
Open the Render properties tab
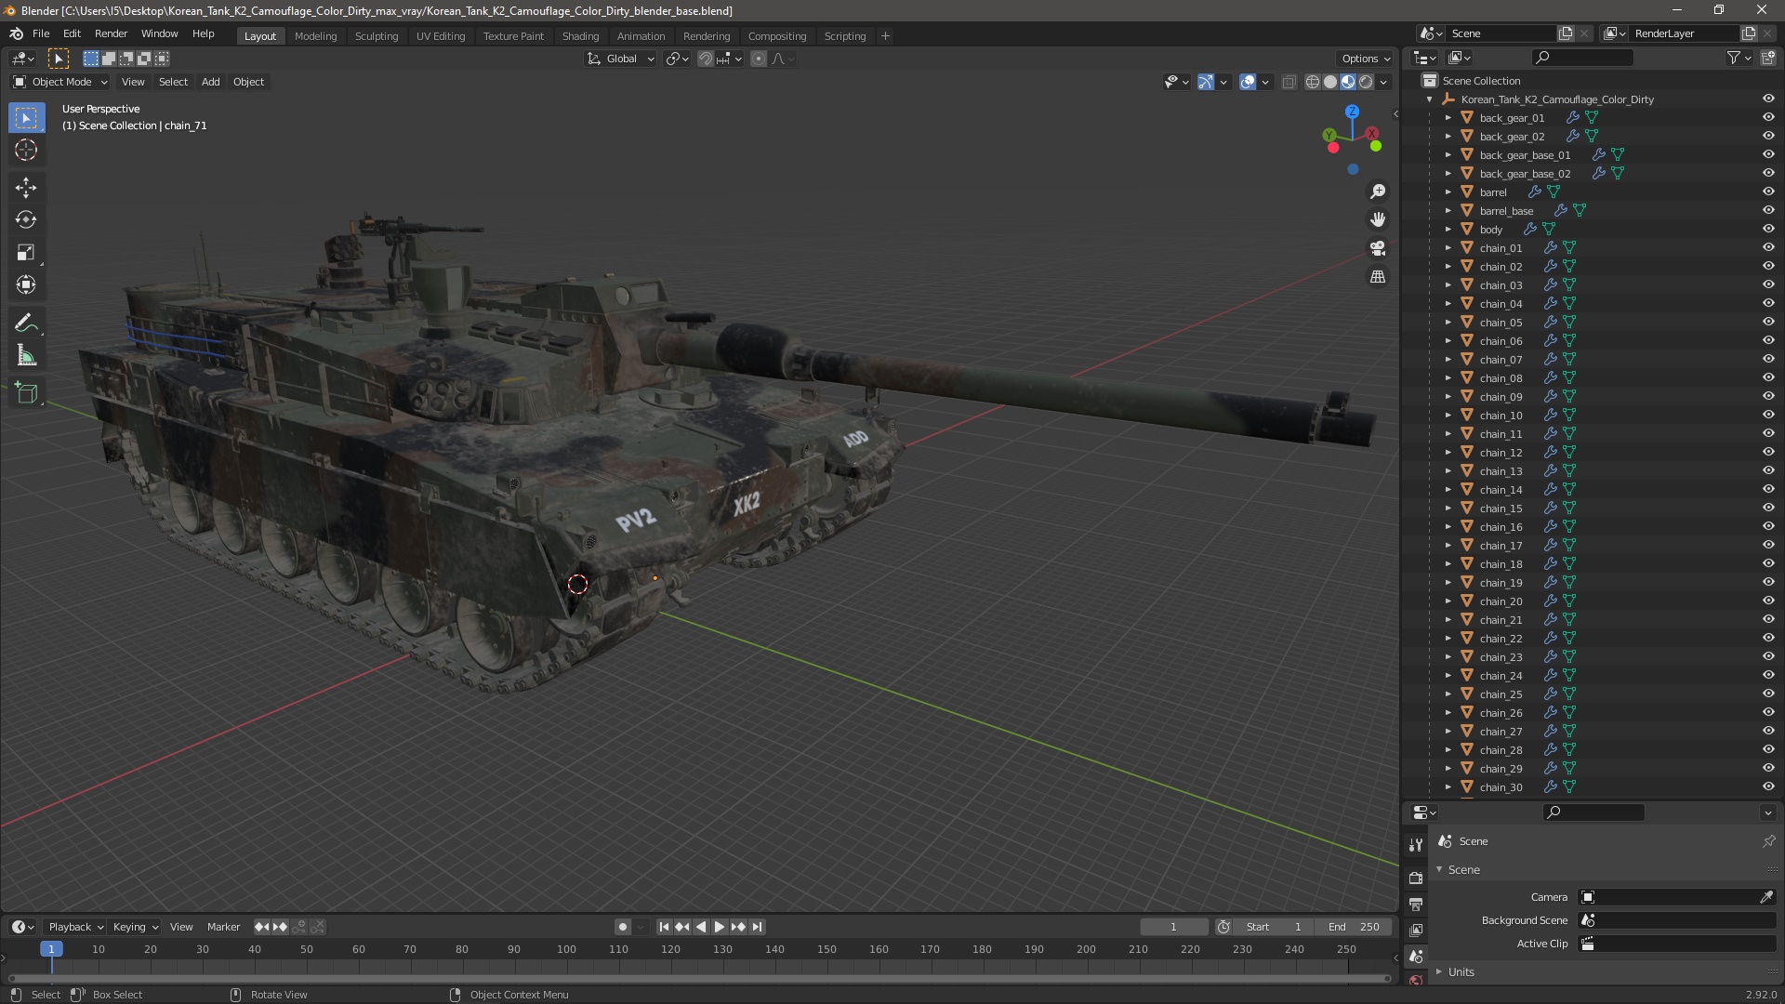point(1416,878)
